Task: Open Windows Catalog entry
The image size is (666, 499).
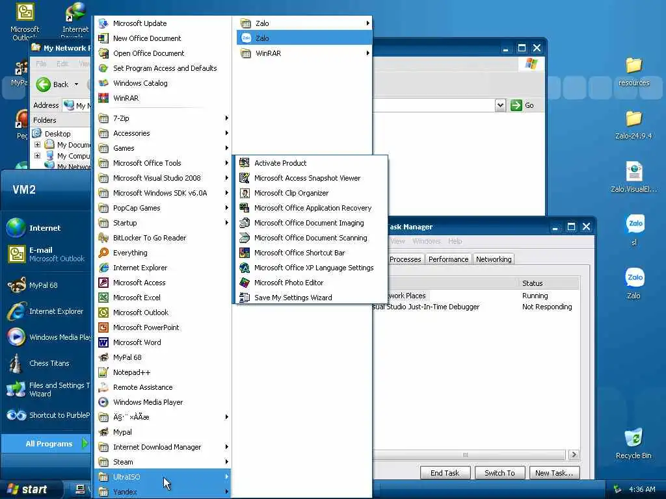Action: 163,83
